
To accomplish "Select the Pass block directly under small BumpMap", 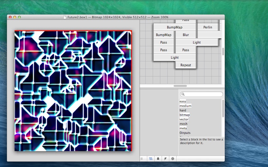I will click(163, 42).
